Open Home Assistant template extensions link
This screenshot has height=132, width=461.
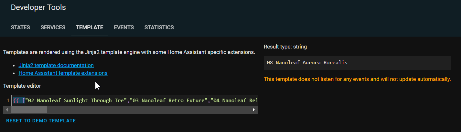click(x=63, y=73)
